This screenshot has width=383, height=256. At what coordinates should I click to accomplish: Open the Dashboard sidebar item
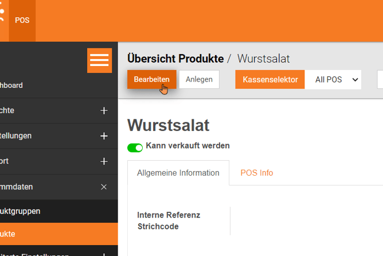click(x=11, y=86)
